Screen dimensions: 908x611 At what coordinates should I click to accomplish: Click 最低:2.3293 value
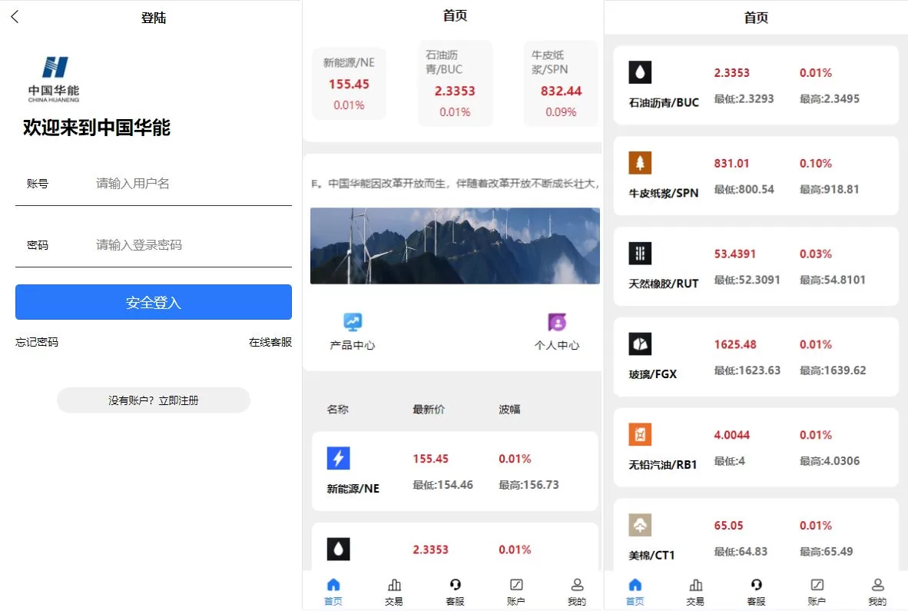744,98
